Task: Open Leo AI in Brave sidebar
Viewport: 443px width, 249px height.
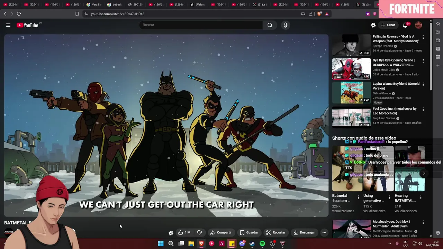Action: [438, 24]
